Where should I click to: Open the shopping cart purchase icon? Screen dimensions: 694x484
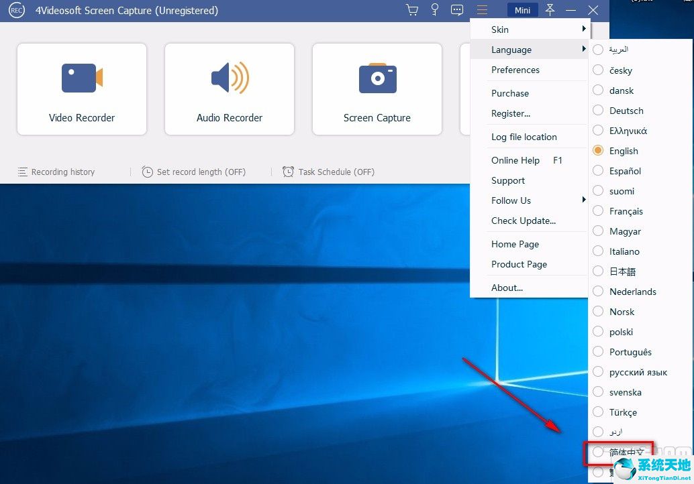click(412, 10)
